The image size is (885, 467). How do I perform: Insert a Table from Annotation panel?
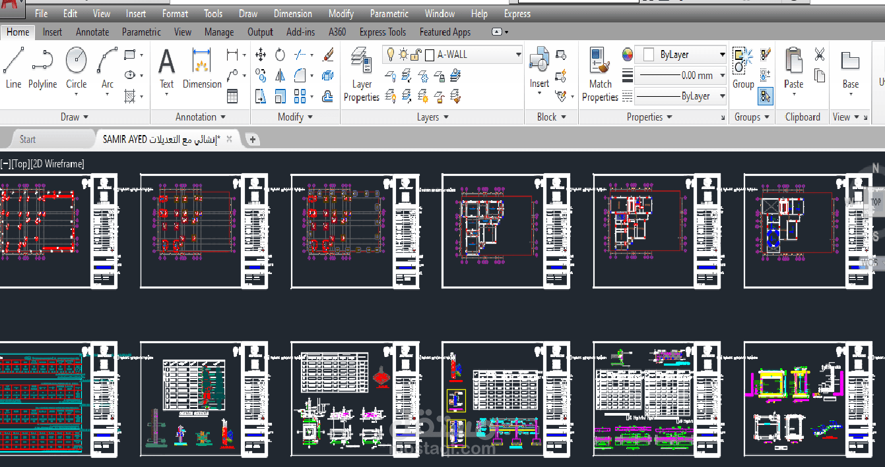(232, 96)
